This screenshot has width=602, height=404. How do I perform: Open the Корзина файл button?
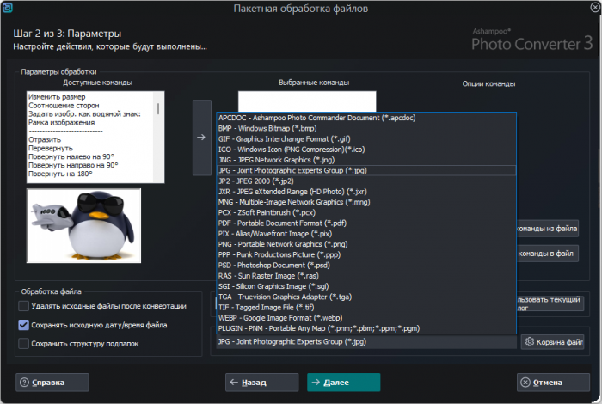[552, 342]
